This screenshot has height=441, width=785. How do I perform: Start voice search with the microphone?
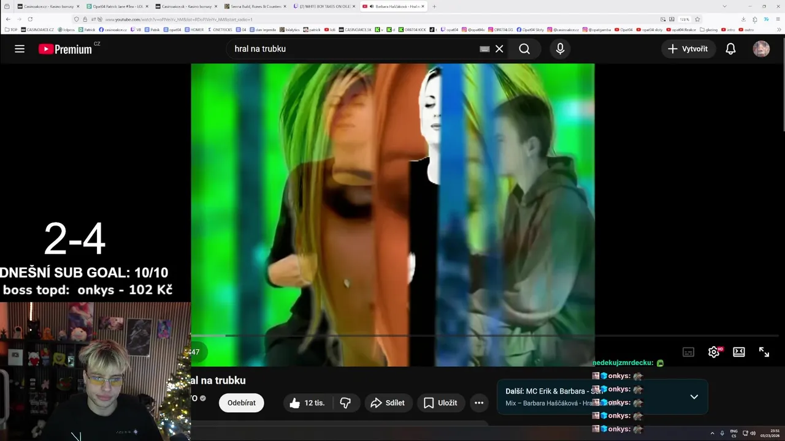560,49
